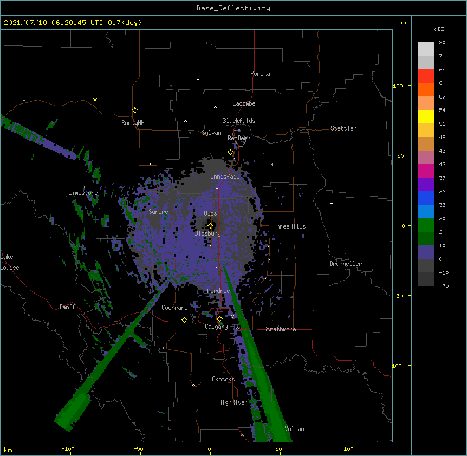Click the Okotoks city label
Screen dimensions: 467x456
[x=223, y=379]
